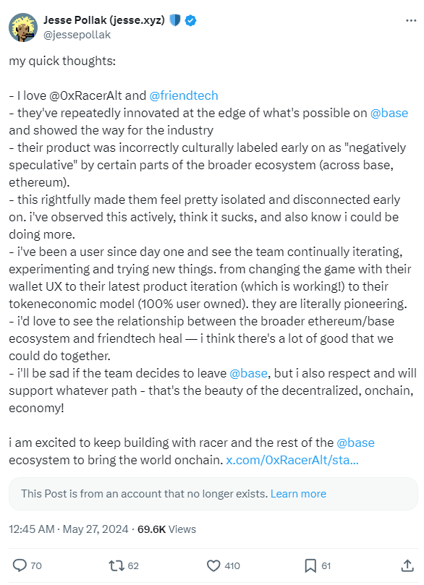Click the blue verified checkmark badge
This screenshot has width=424, height=585.
(x=191, y=20)
